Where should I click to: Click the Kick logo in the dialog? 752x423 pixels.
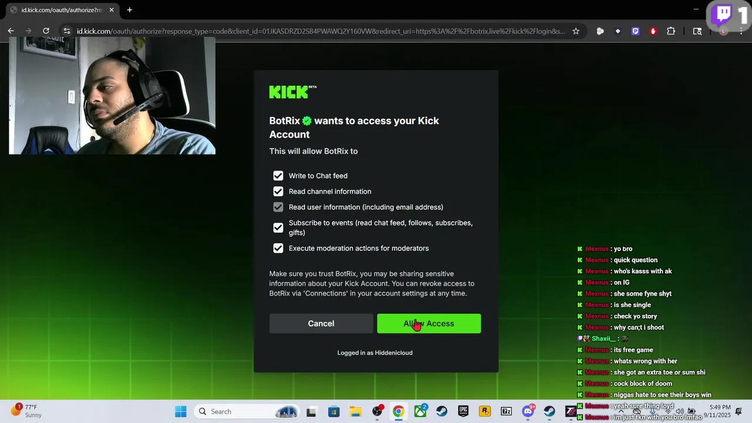[293, 92]
